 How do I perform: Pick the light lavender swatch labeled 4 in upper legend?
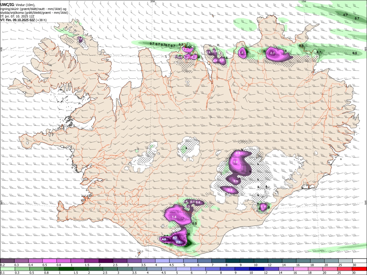pos(162,261)
